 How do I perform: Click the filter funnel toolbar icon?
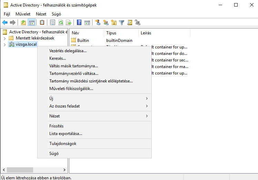pos(122,23)
